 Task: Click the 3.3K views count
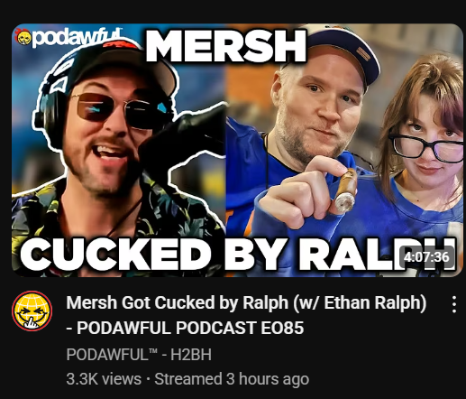click(x=104, y=379)
